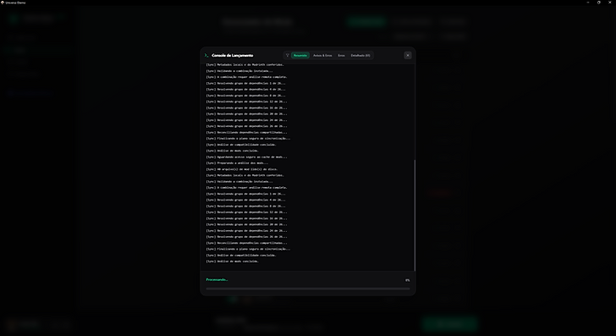Screen dimensions: 616x336
Task: Click the processing progress bar
Action: pos(308,289)
